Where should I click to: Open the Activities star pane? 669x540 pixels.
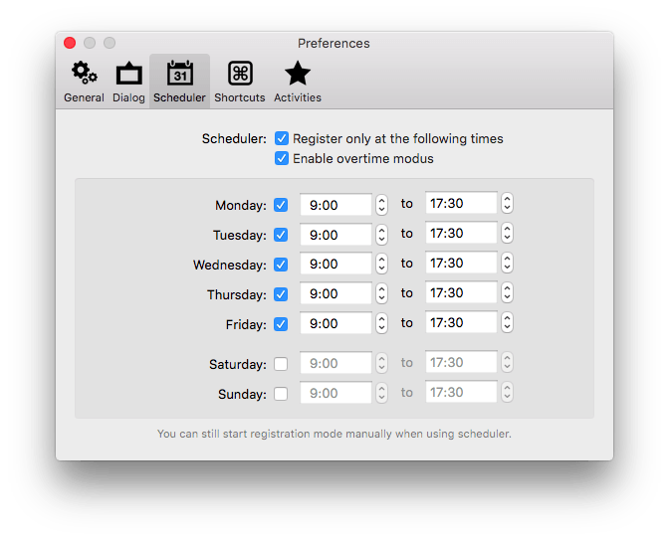(x=298, y=82)
